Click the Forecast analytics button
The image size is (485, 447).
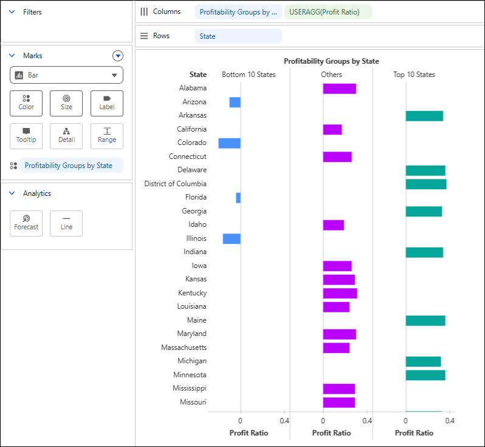pyautogui.click(x=26, y=223)
